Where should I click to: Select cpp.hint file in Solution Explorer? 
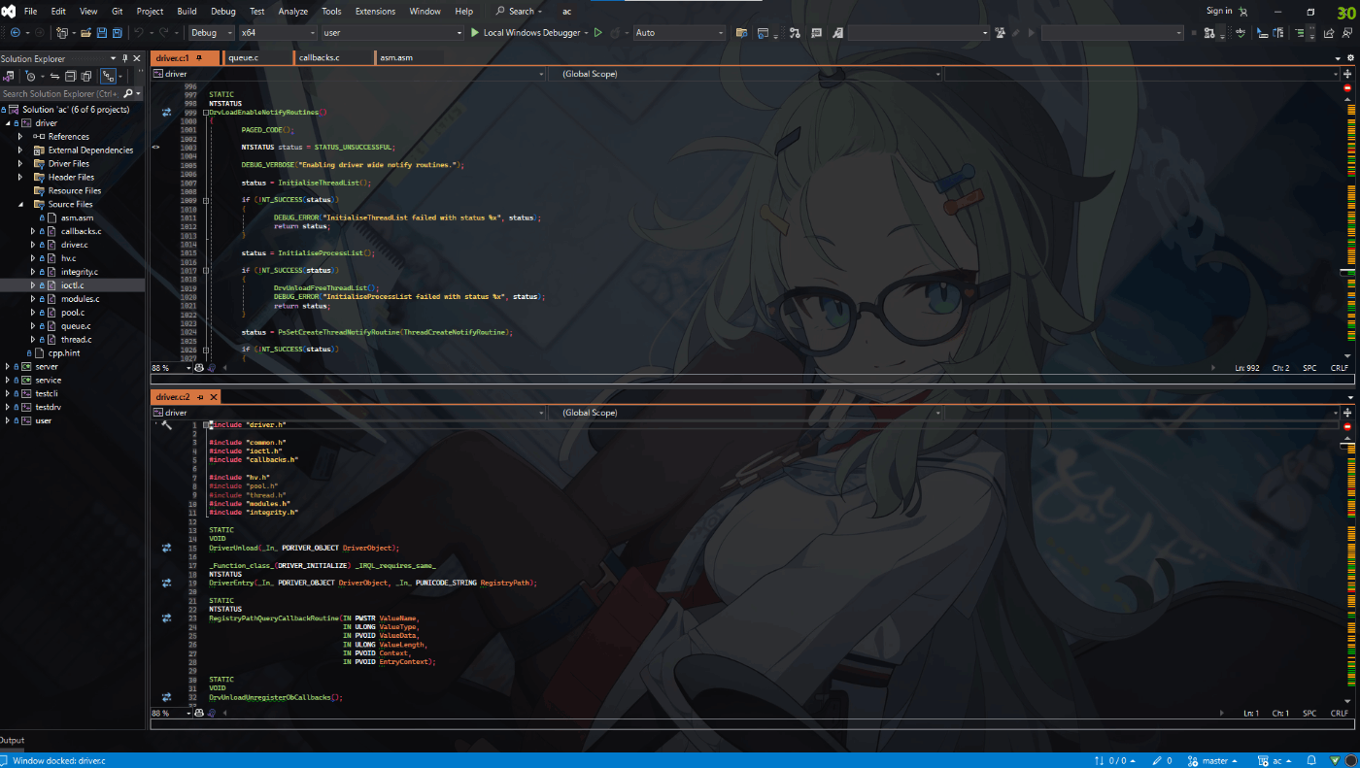coord(64,353)
